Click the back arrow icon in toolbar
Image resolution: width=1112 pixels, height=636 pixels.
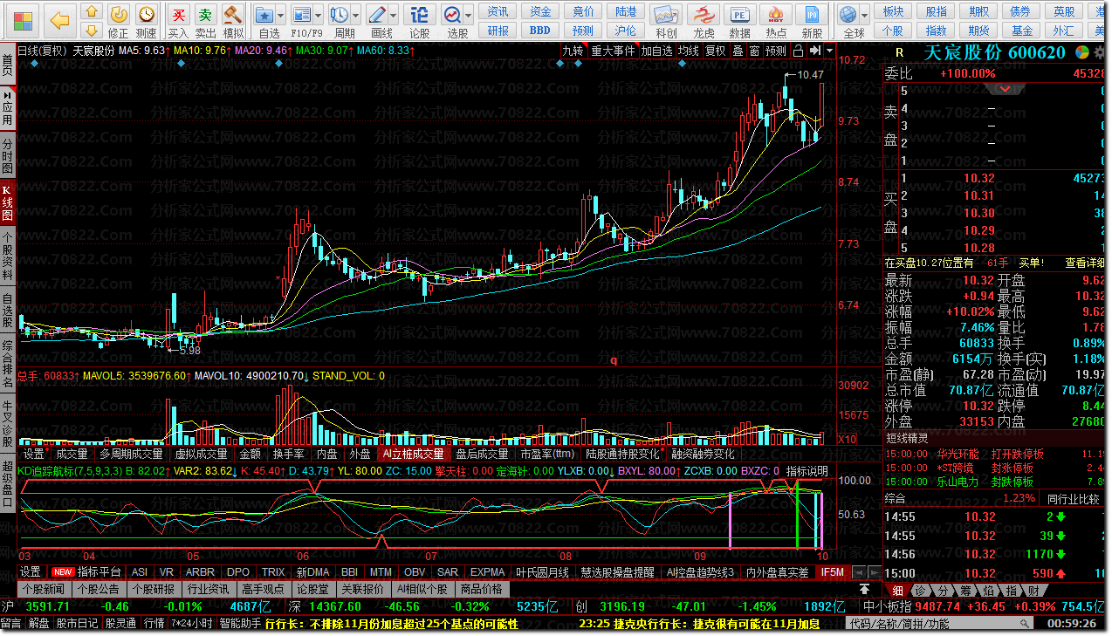[x=59, y=19]
